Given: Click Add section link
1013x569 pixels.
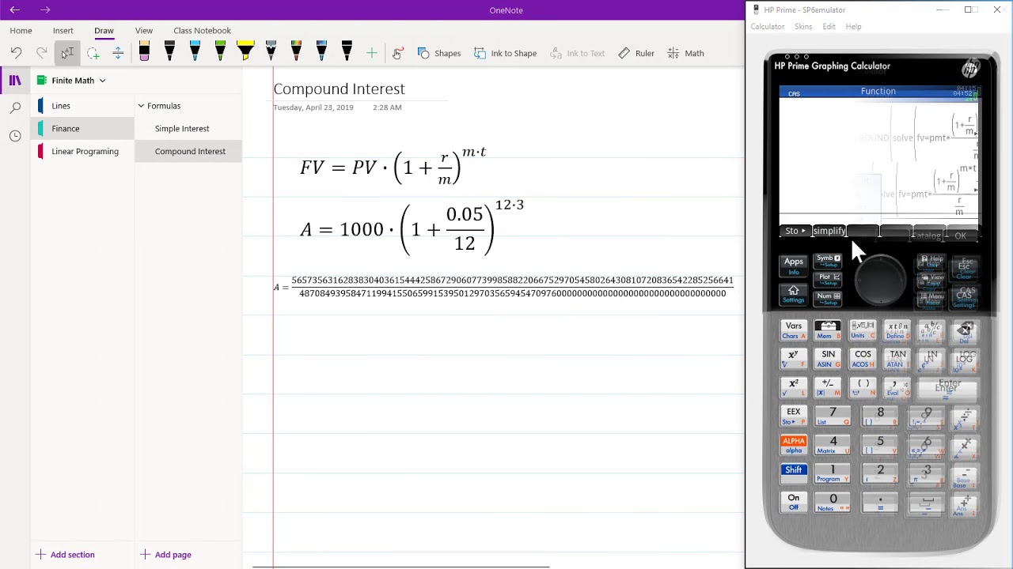Looking at the screenshot, I should coord(65,555).
